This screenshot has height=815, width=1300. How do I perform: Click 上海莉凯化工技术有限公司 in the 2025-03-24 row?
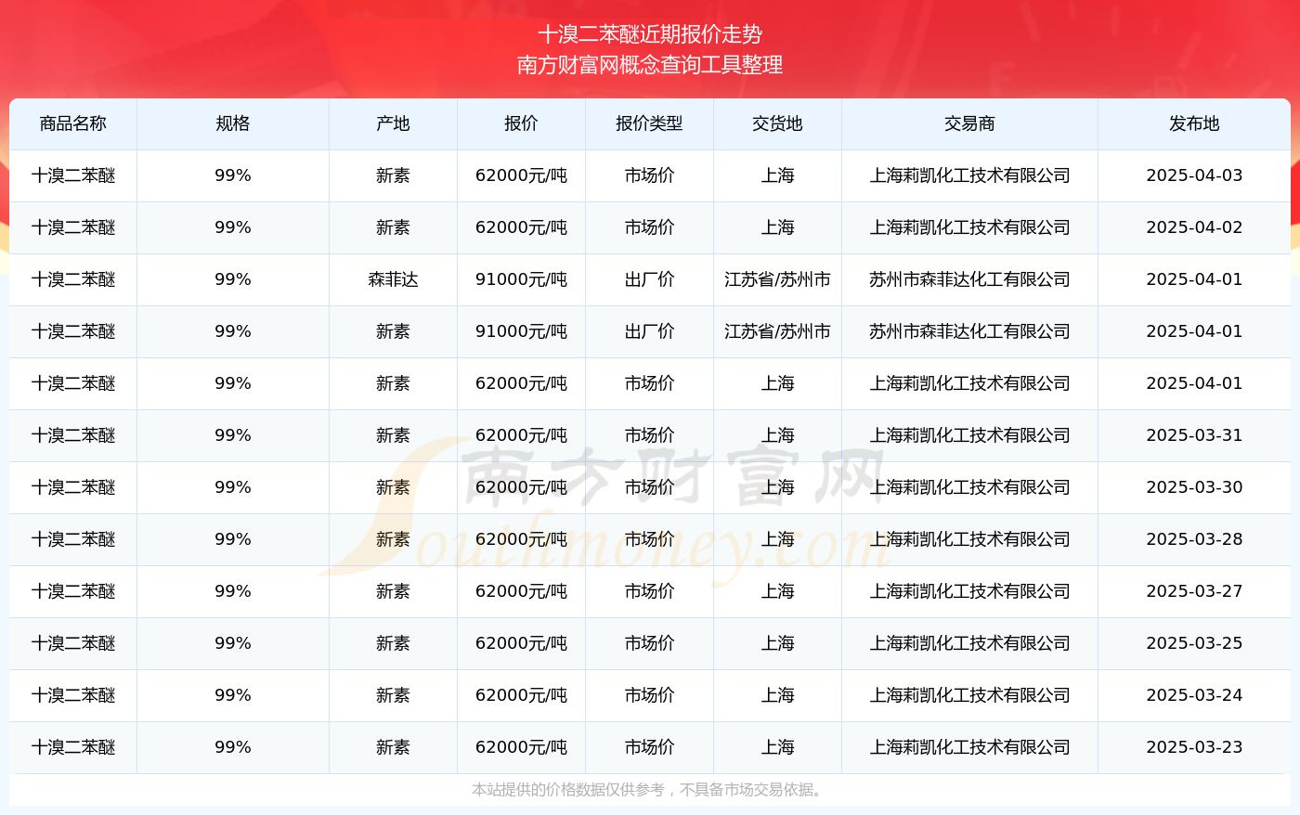pyautogui.click(x=969, y=695)
